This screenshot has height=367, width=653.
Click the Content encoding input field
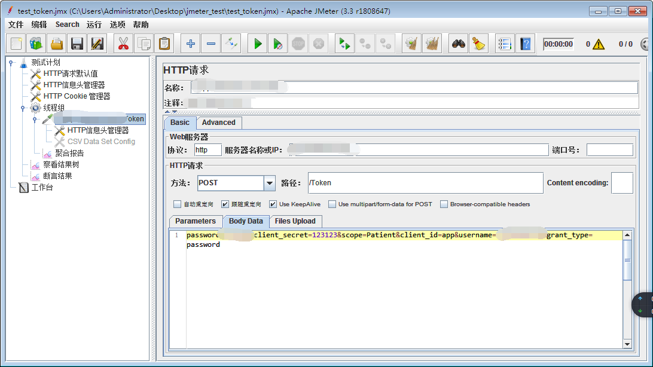click(x=622, y=183)
